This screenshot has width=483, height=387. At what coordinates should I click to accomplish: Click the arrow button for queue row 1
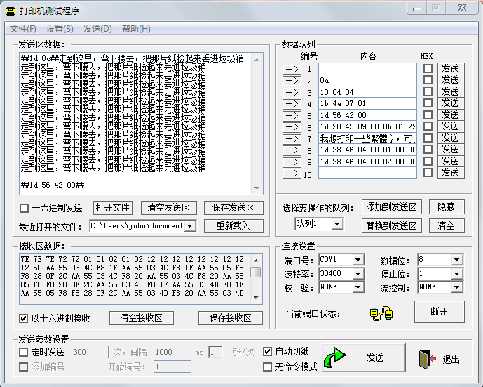point(292,69)
